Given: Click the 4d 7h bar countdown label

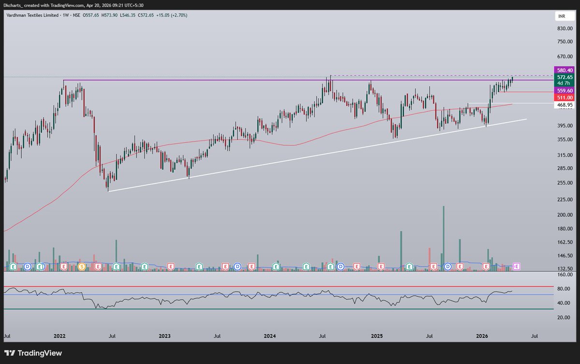Looking at the screenshot, I should pos(564,84).
